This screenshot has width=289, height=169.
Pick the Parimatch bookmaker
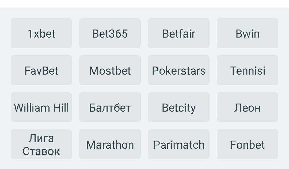pyautogui.click(x=178, y=144)
